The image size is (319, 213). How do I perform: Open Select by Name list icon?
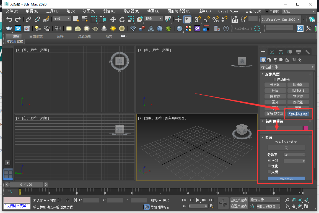click(85, 20)
